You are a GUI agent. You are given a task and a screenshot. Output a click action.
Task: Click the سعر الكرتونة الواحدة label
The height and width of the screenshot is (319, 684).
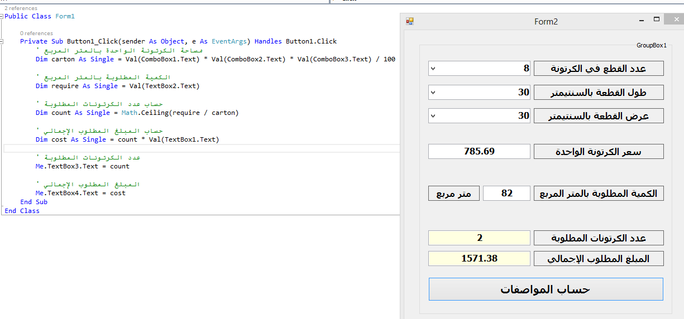(x=599, y=151)
